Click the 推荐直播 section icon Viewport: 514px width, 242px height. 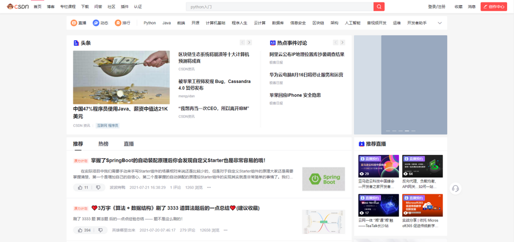362,144
